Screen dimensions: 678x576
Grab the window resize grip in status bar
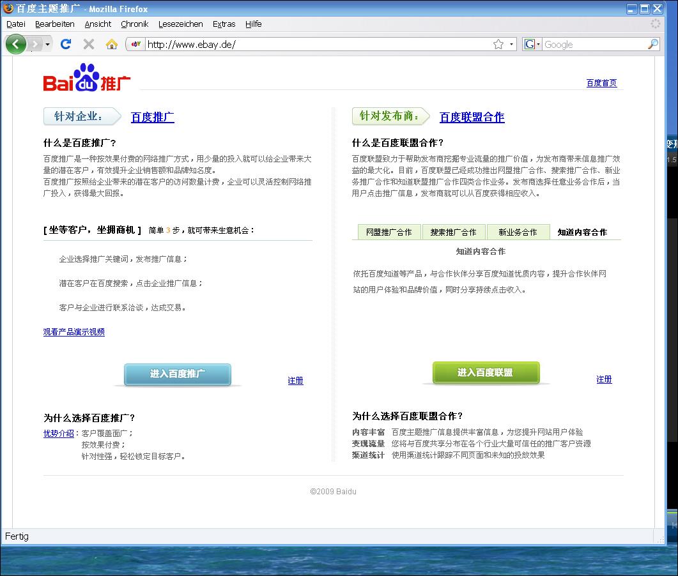pos(660,539)
